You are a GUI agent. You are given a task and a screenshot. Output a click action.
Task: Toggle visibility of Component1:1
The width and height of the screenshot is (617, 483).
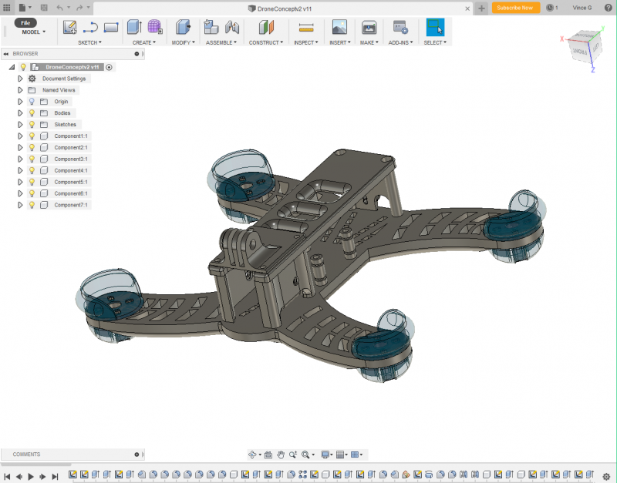coord(31,136)
